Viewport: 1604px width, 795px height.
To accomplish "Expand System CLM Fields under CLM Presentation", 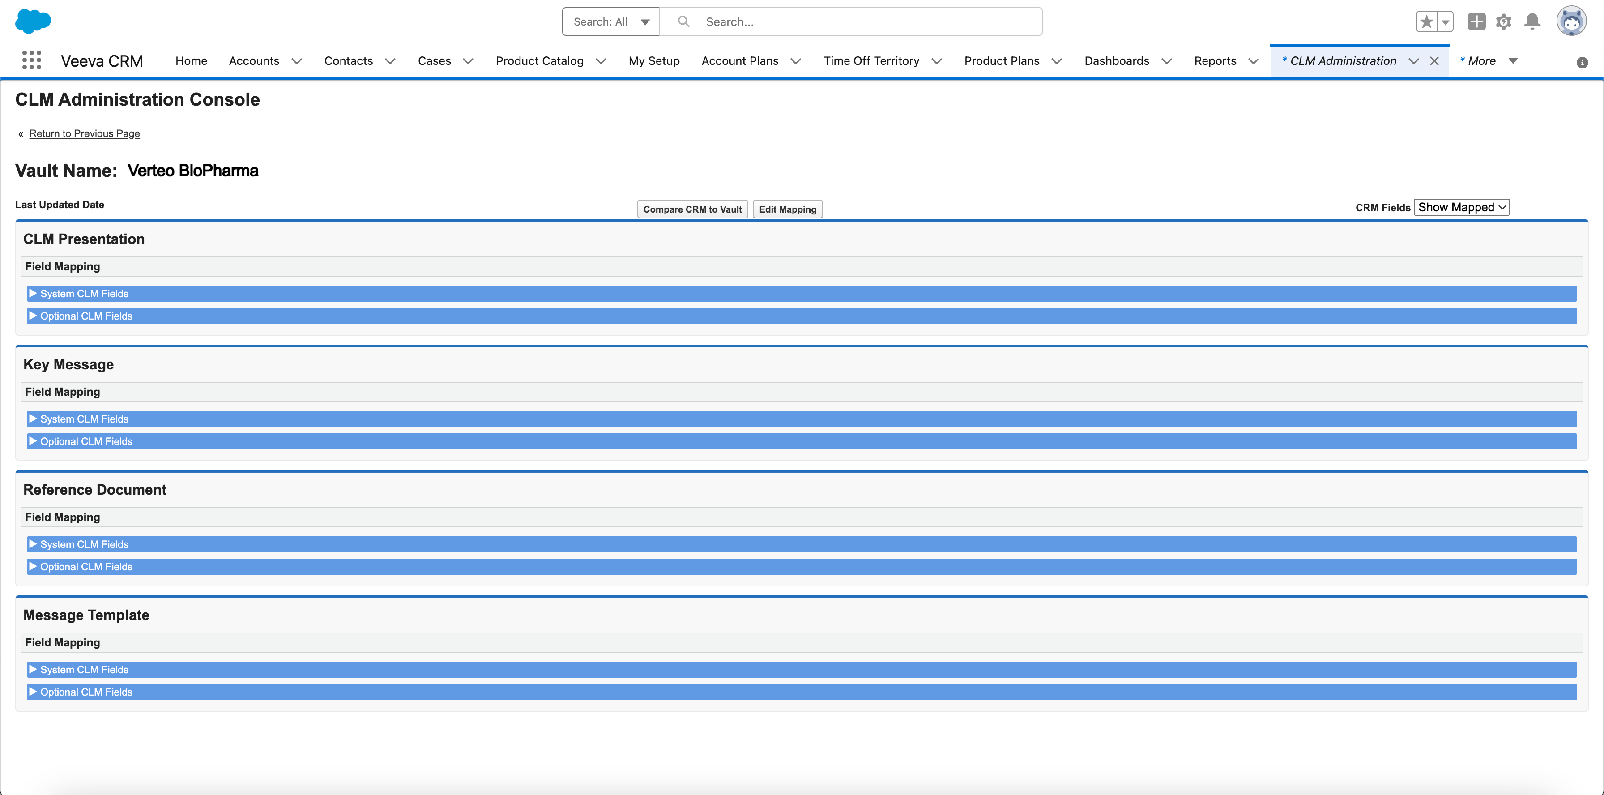I will tap(84, 294).
